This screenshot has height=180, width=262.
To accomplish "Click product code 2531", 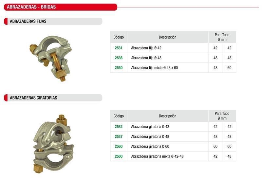I will [x=119, y=48].
